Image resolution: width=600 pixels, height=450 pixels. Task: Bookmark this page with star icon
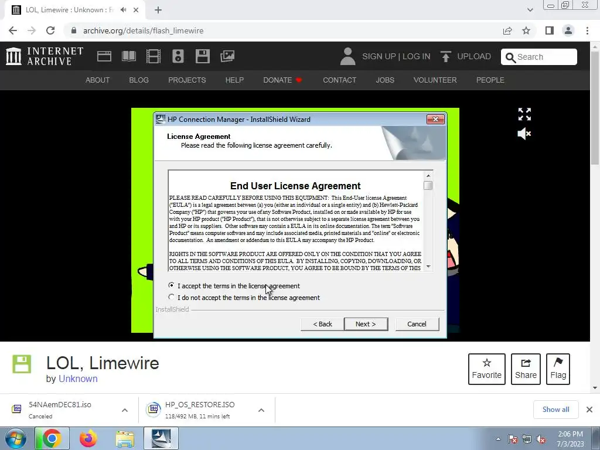tap(526, 30)
